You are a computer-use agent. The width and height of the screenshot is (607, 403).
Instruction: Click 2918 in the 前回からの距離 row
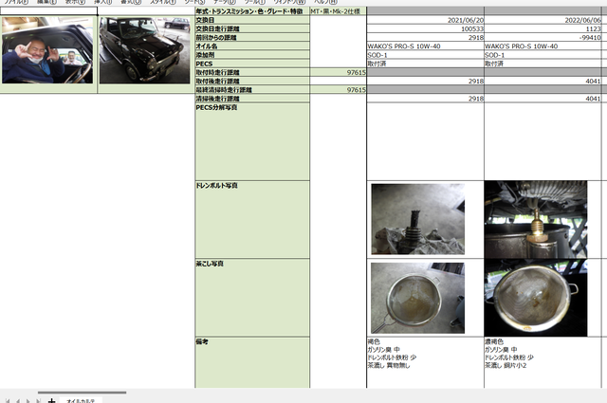pos(426,38)
